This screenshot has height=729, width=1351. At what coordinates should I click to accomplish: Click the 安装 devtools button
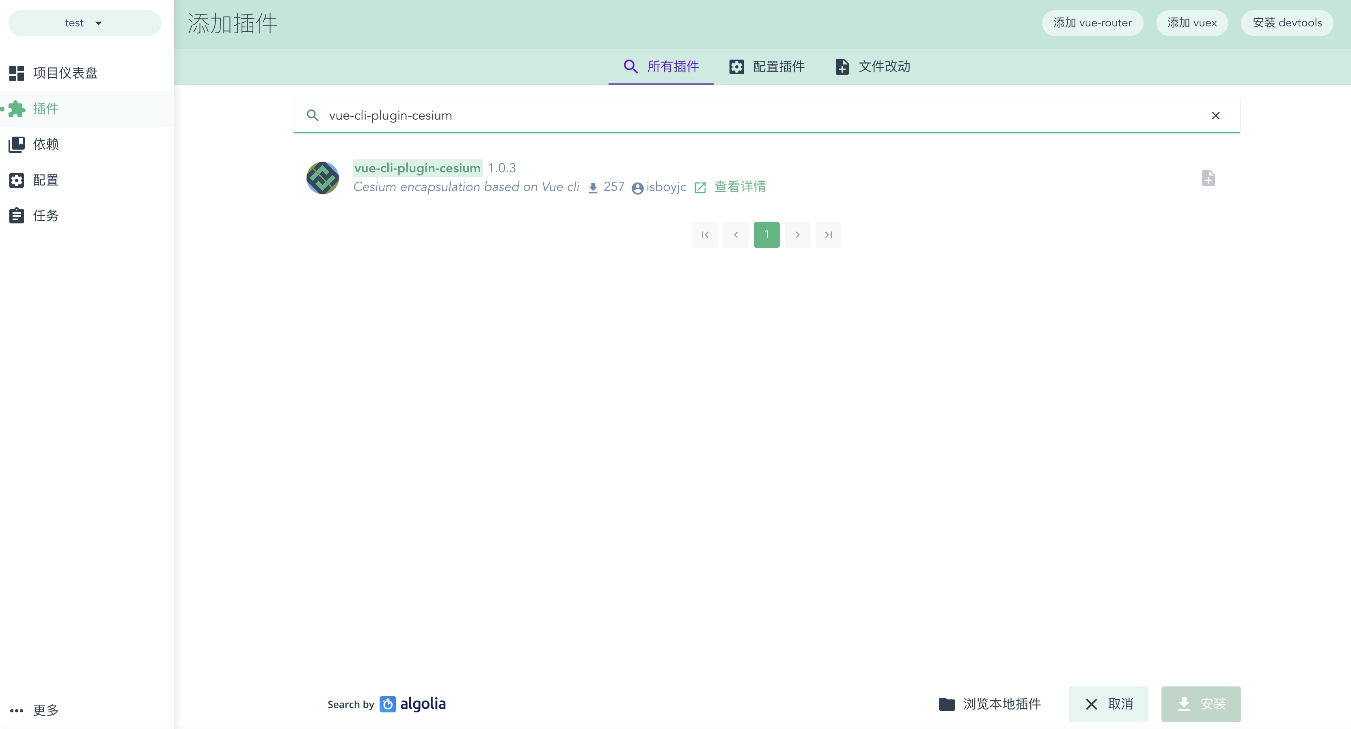1286,23
